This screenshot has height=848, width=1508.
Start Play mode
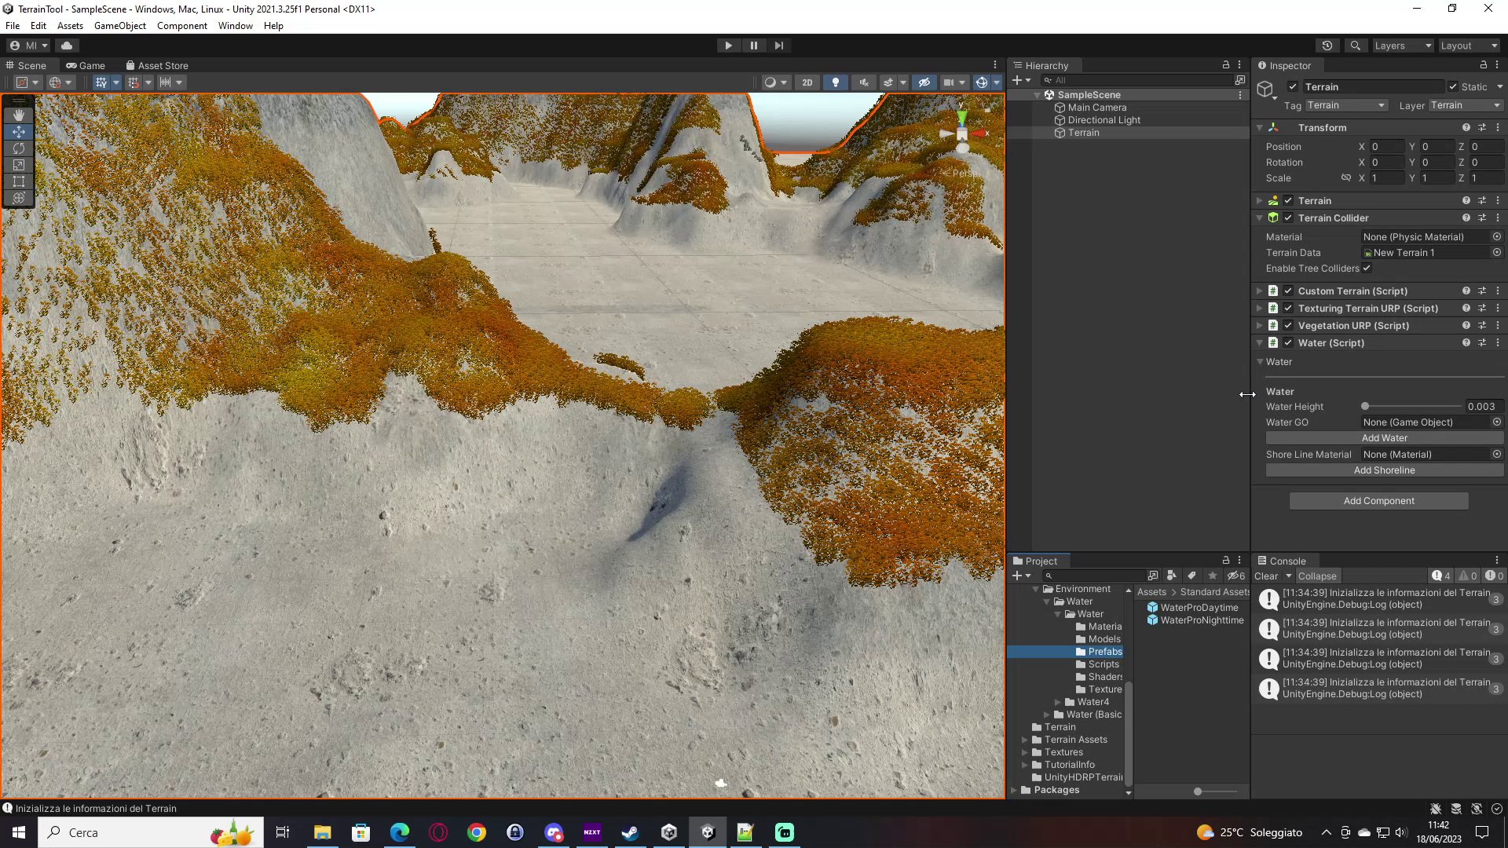click(728, 46)
